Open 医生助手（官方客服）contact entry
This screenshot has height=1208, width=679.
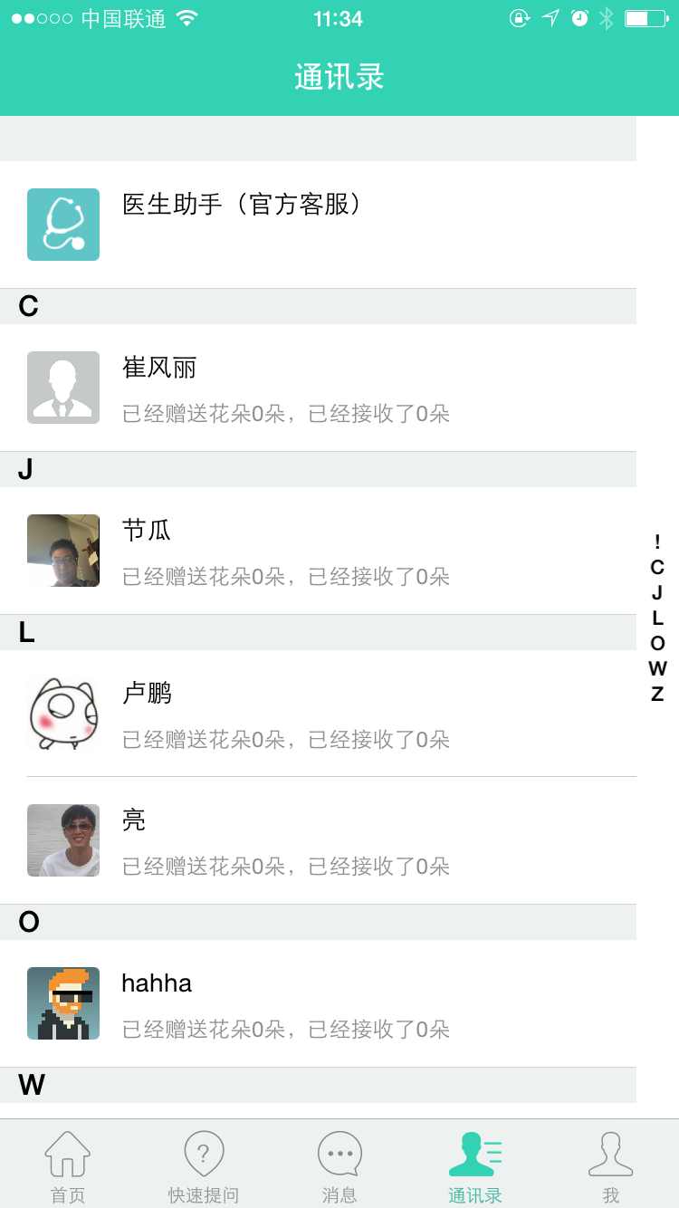coord(243,205)
